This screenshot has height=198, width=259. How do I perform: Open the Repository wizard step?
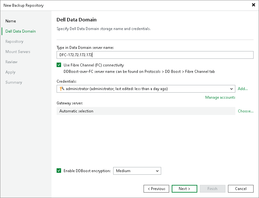(x=14, y=42)
